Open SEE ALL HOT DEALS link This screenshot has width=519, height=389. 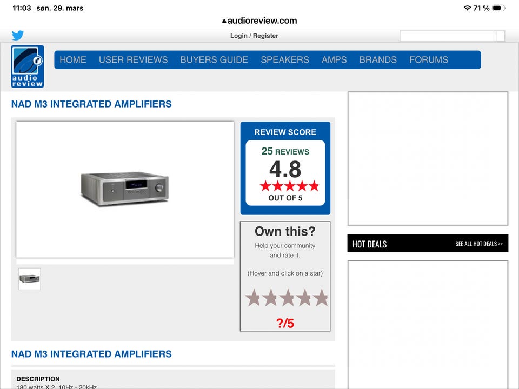tap(479, 244)
